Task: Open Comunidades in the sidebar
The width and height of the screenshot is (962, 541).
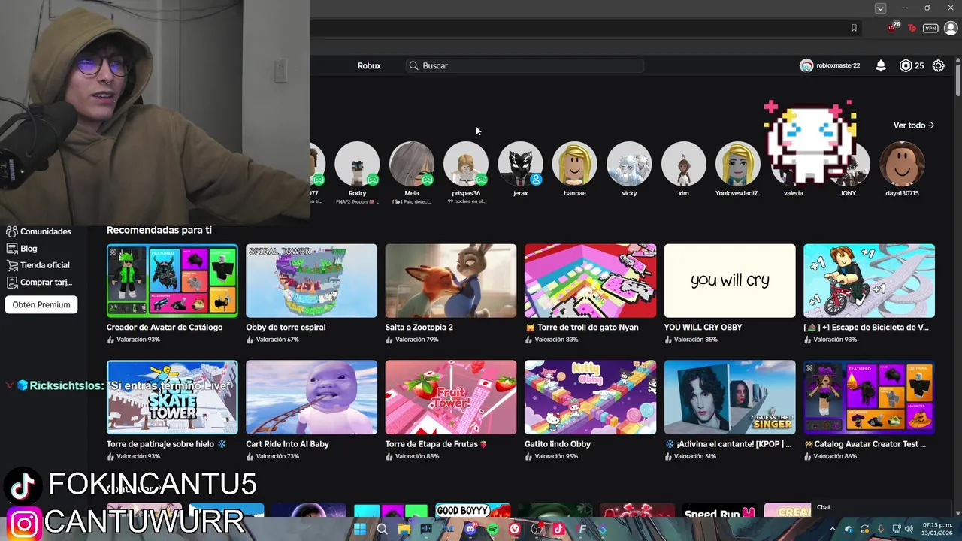Action: pyautogui.click(x=38, y=231)
